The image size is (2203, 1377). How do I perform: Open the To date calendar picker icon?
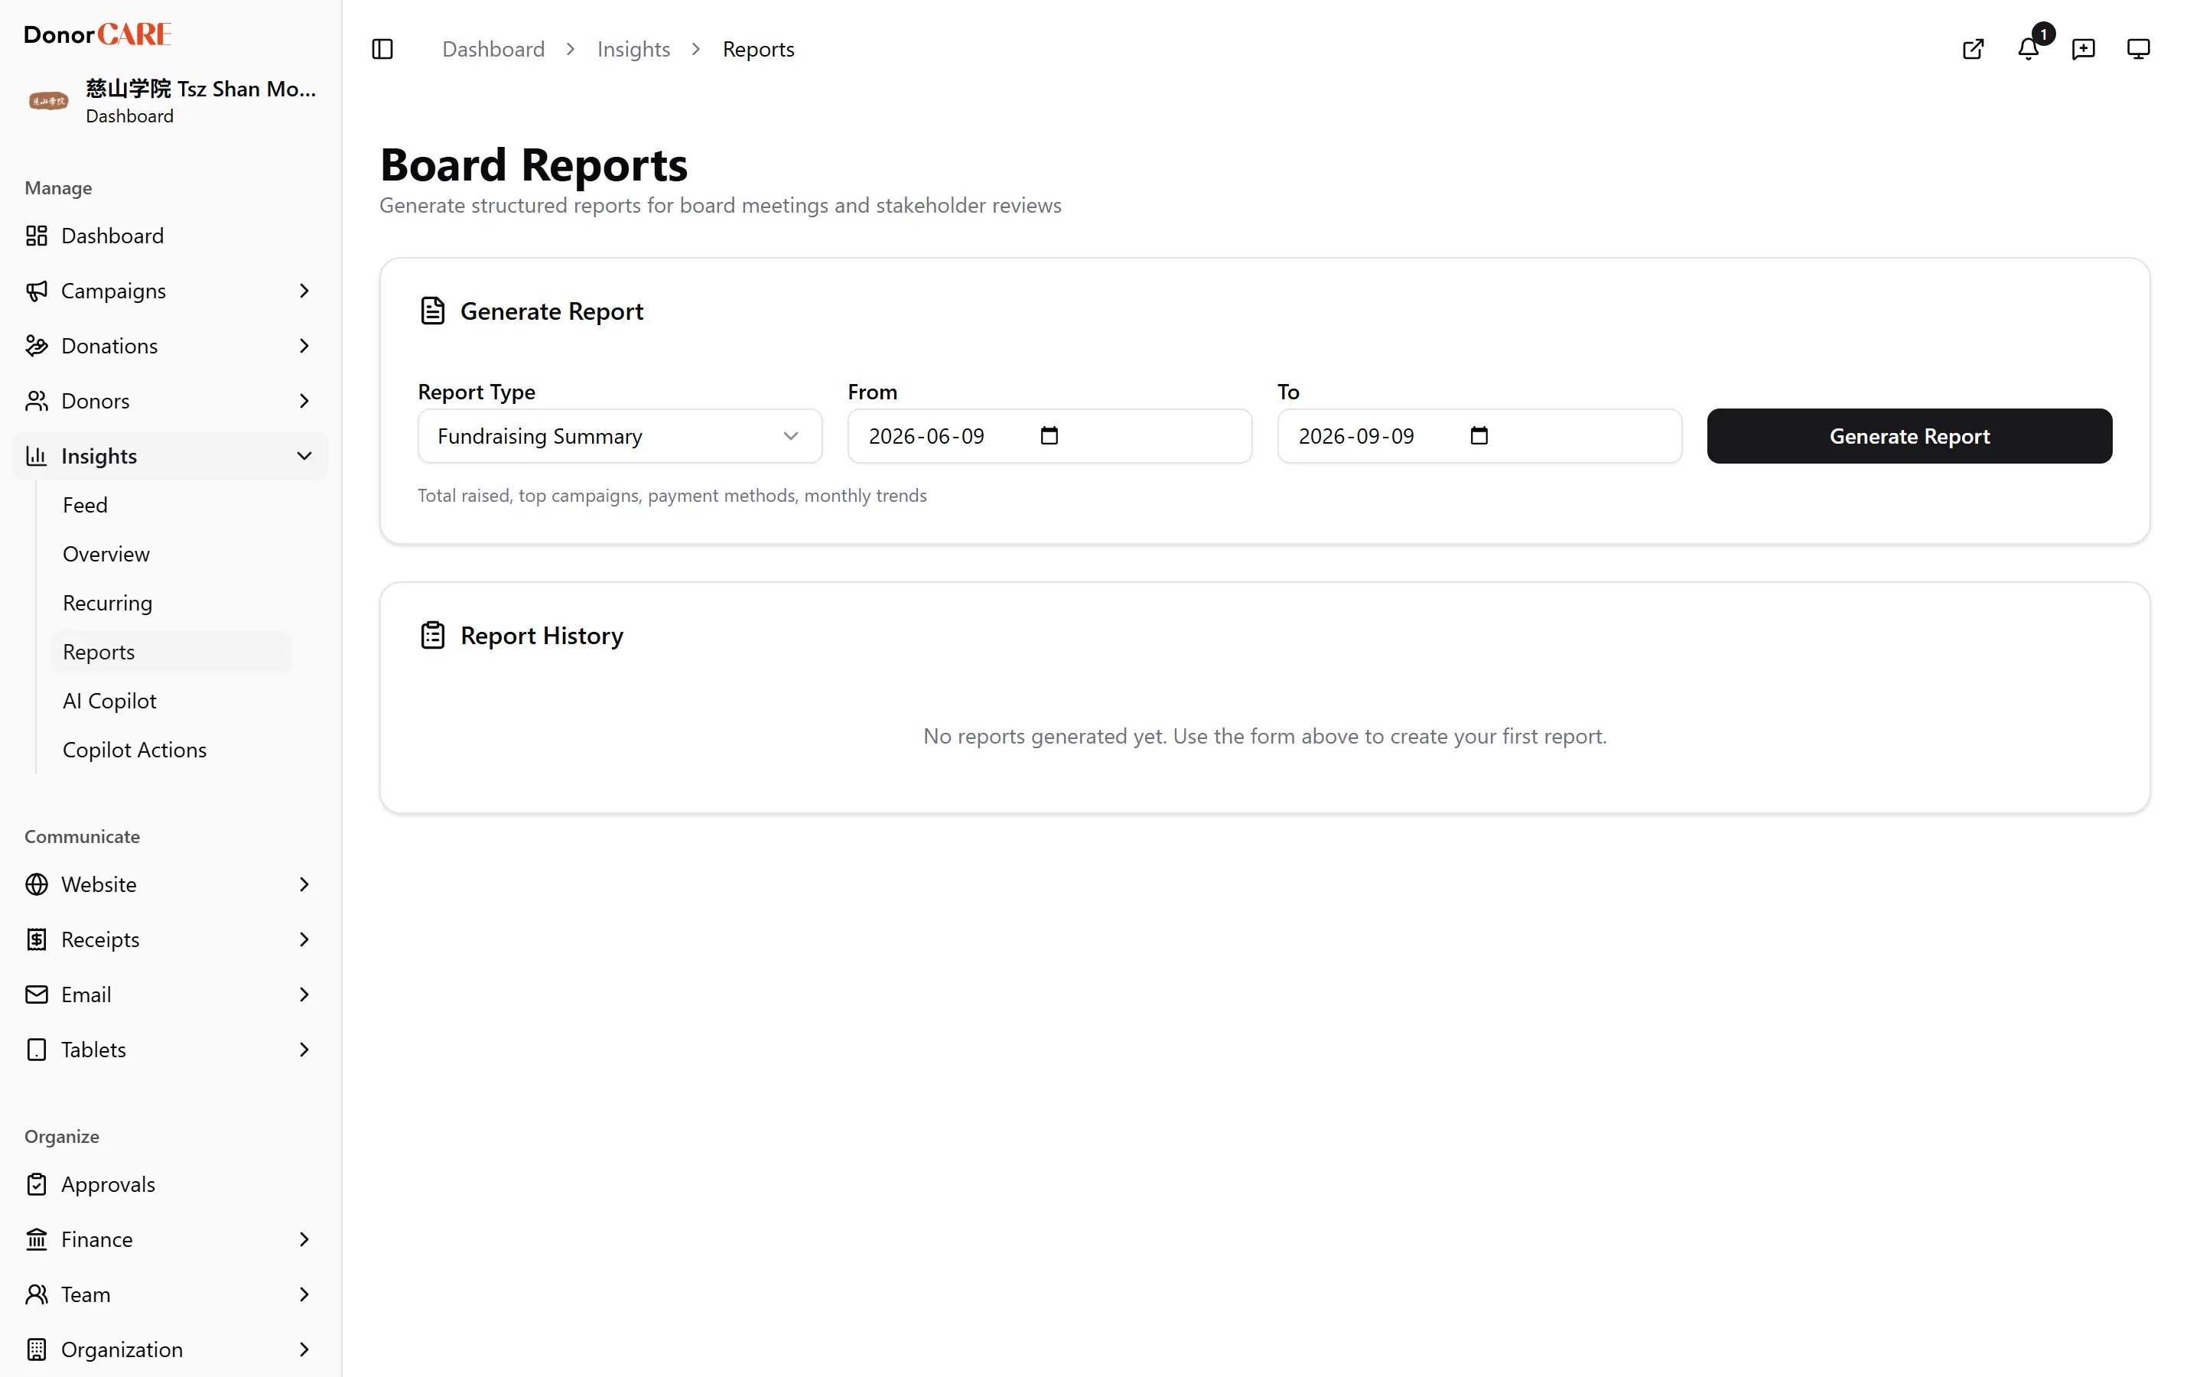pyautogui.click(x=1479, y=436)
